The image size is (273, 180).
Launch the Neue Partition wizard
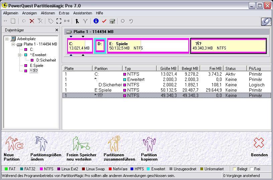pos(14,149)
